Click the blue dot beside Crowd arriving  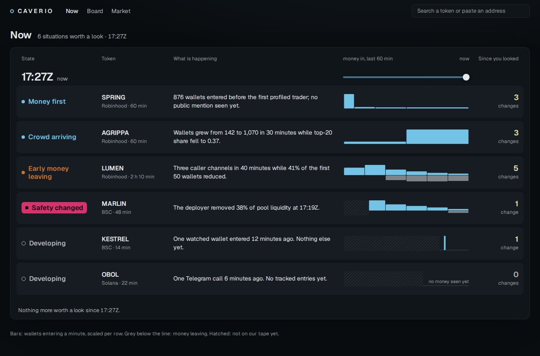tap(23, 137)
